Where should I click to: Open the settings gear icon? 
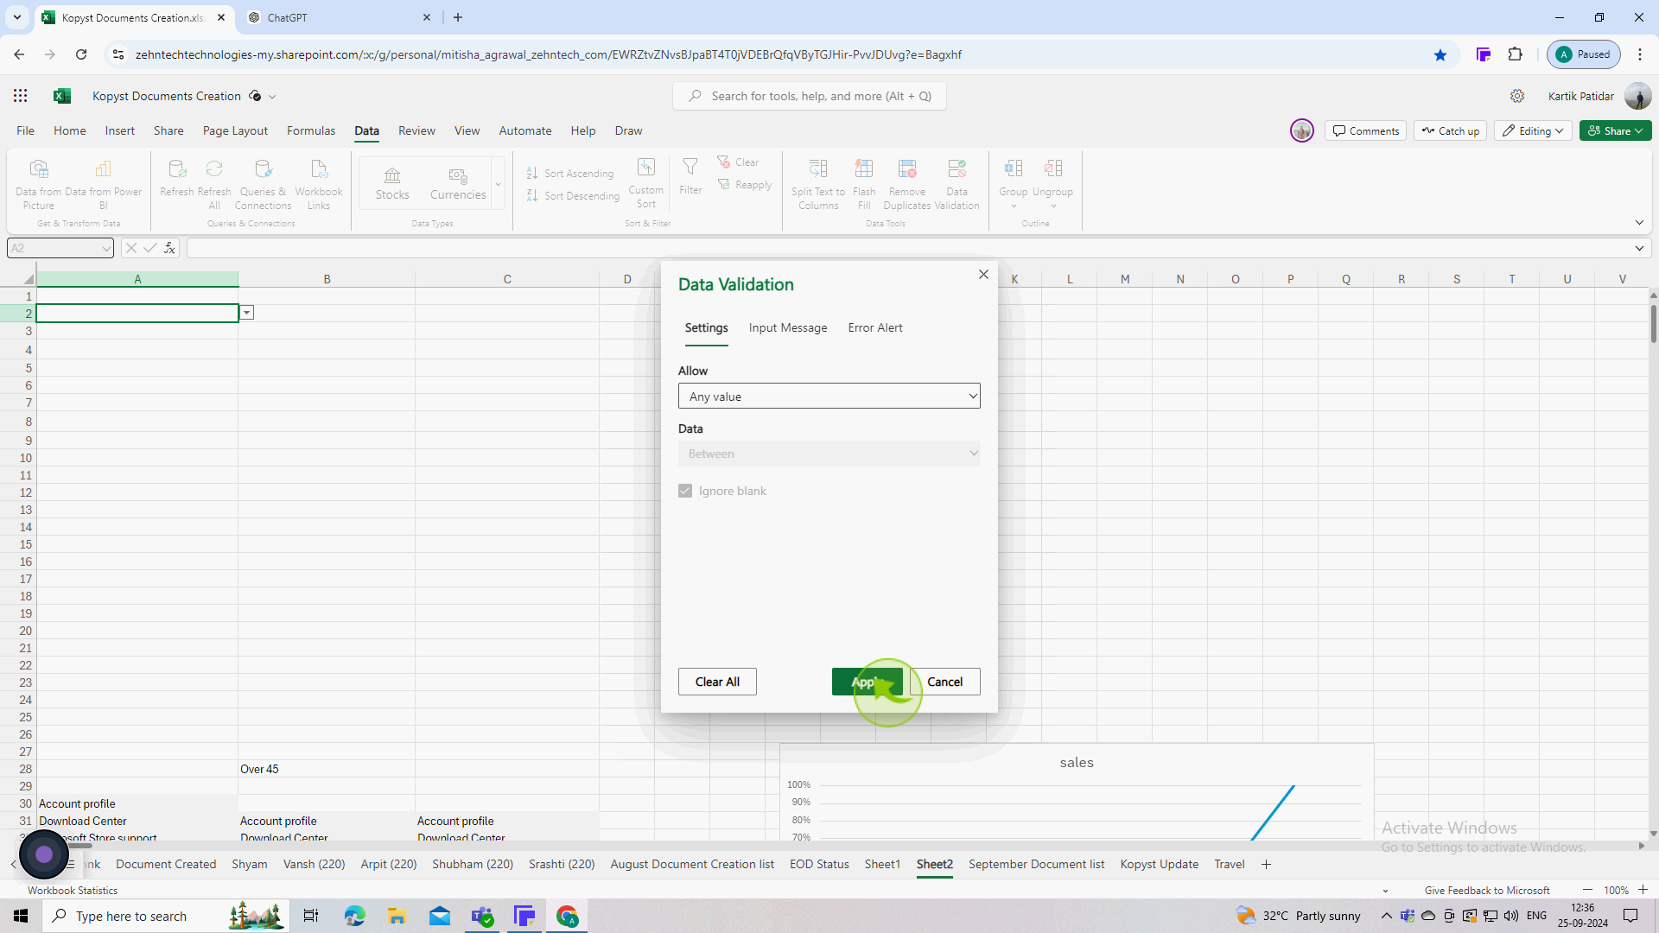point(1517,96)
